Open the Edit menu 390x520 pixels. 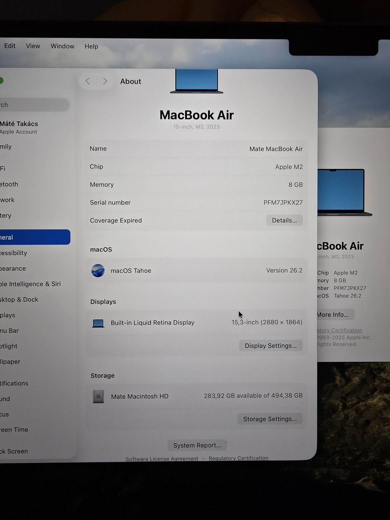point(10,46)
